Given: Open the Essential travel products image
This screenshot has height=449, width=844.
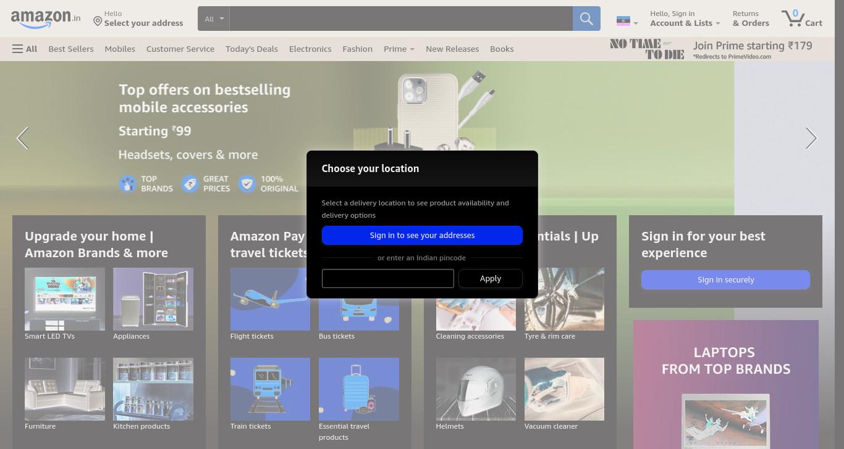Looking at the screenshot, I should point(359,389).
